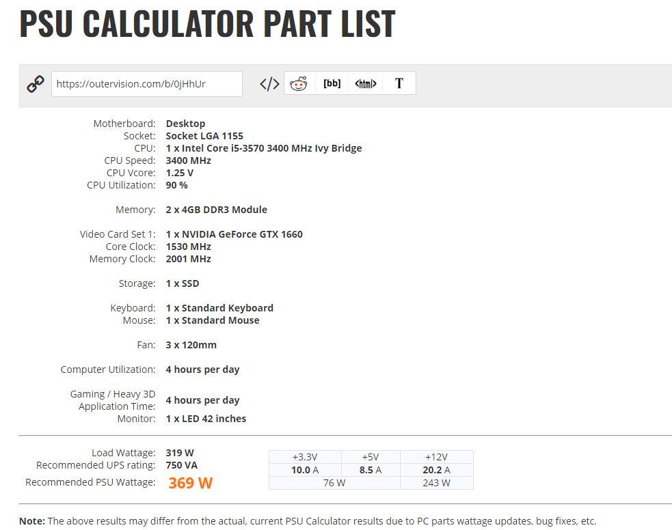Click '2 x 4GB DDR3 Module' memory entry
Viewport: 672px width, 530px height.
tap(217, 210)
